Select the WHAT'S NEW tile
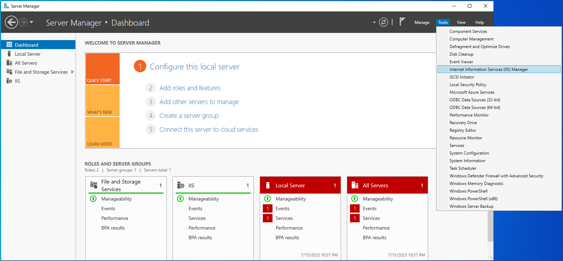The height and width of the screenshot is (261, 563). (103, 101)
